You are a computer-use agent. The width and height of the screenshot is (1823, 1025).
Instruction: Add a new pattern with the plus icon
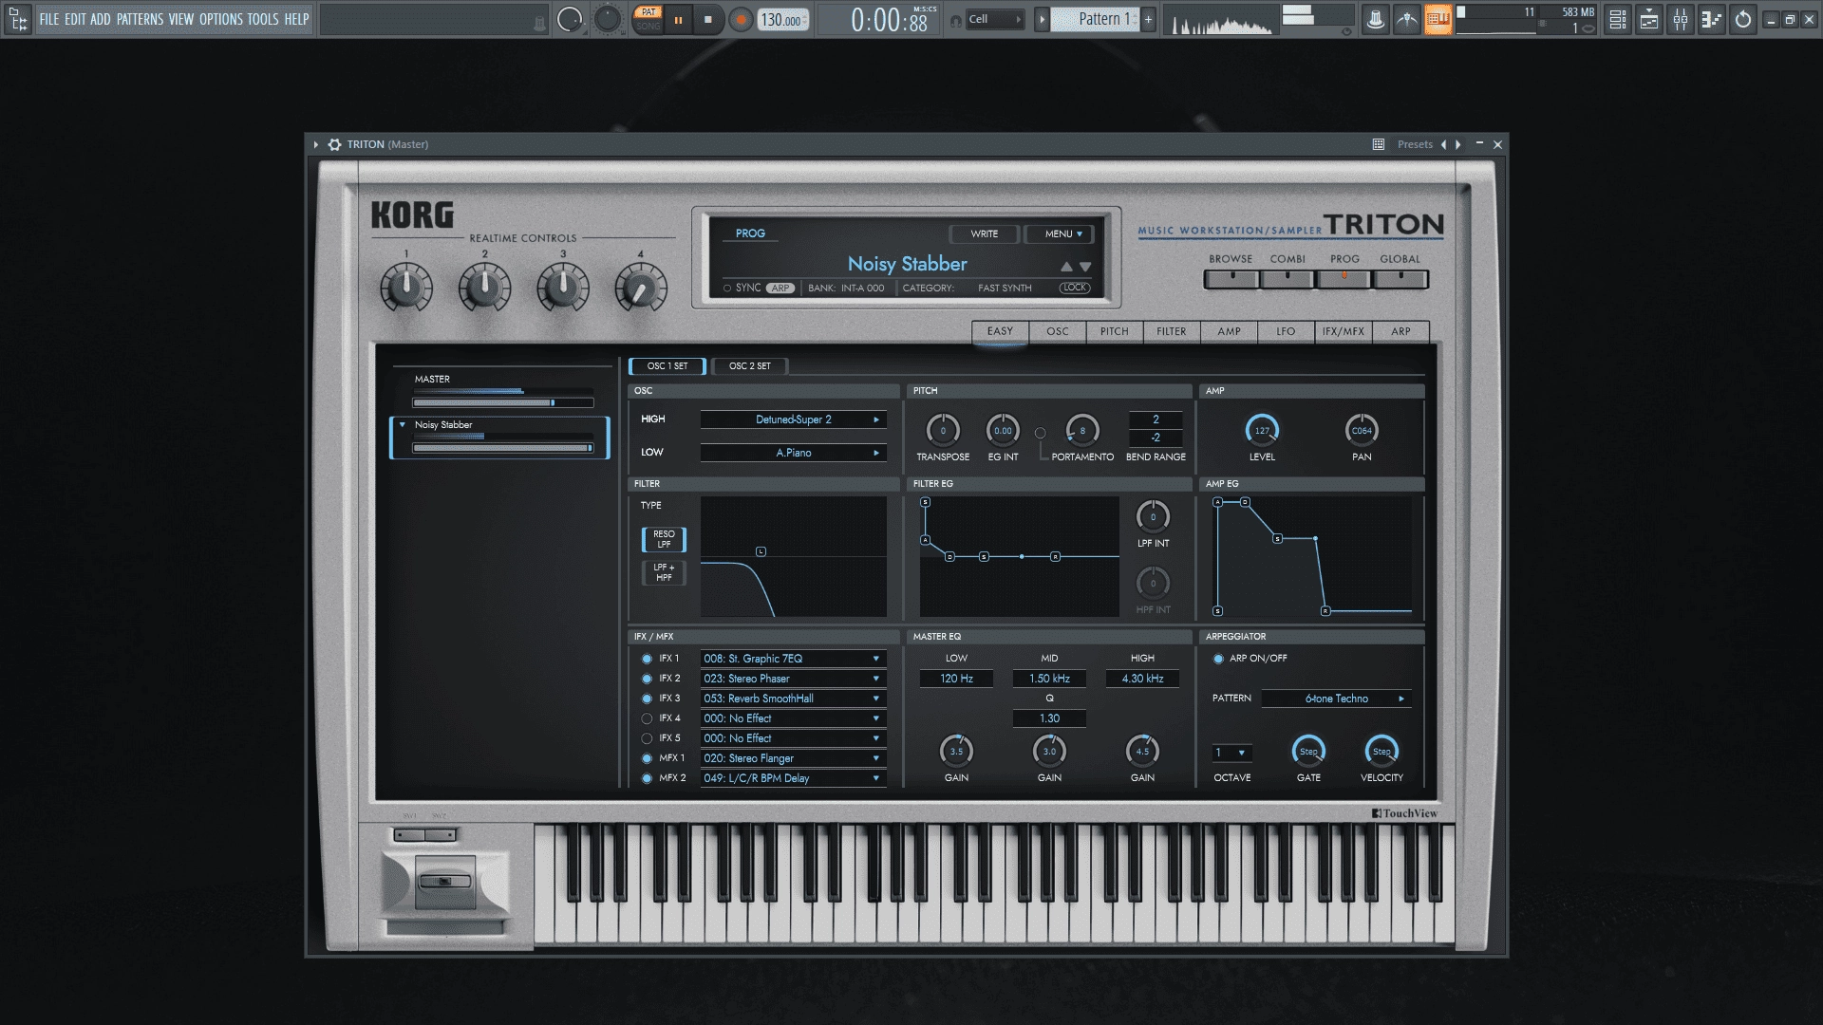[1148, 19]
